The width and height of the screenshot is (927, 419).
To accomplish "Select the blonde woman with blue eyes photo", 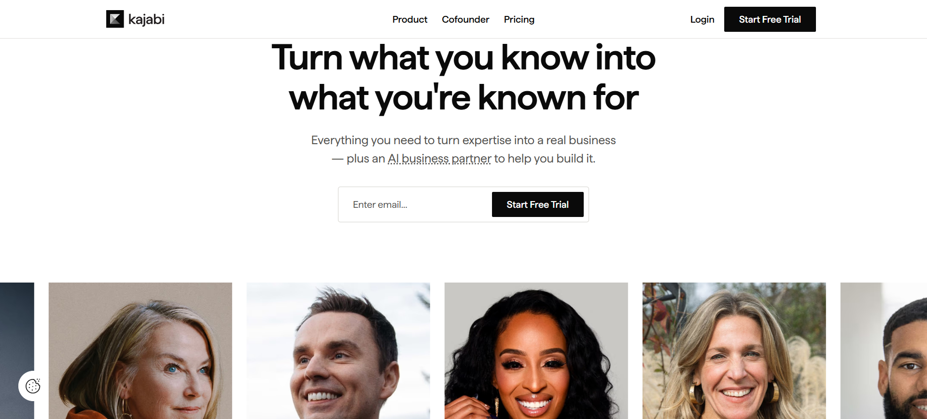I will click(140, 351).
